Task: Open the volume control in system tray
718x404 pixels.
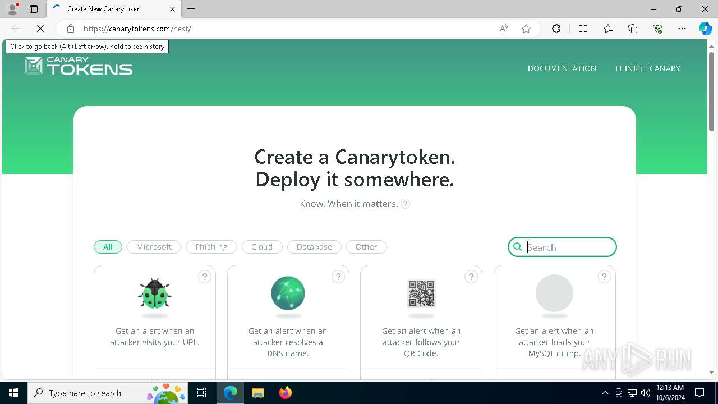Action: [x=646, y=393]
